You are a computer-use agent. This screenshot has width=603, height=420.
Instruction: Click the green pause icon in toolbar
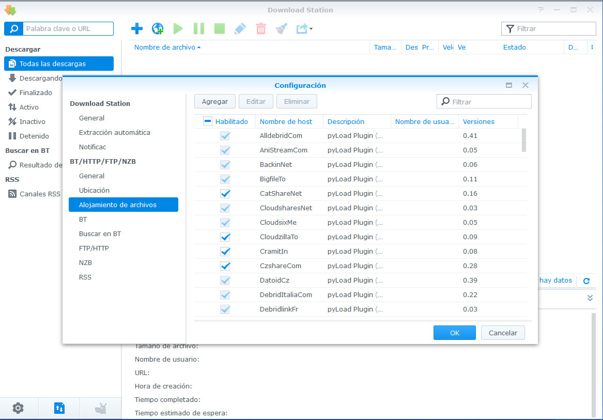pyautogui.click(x=199, y=28)
